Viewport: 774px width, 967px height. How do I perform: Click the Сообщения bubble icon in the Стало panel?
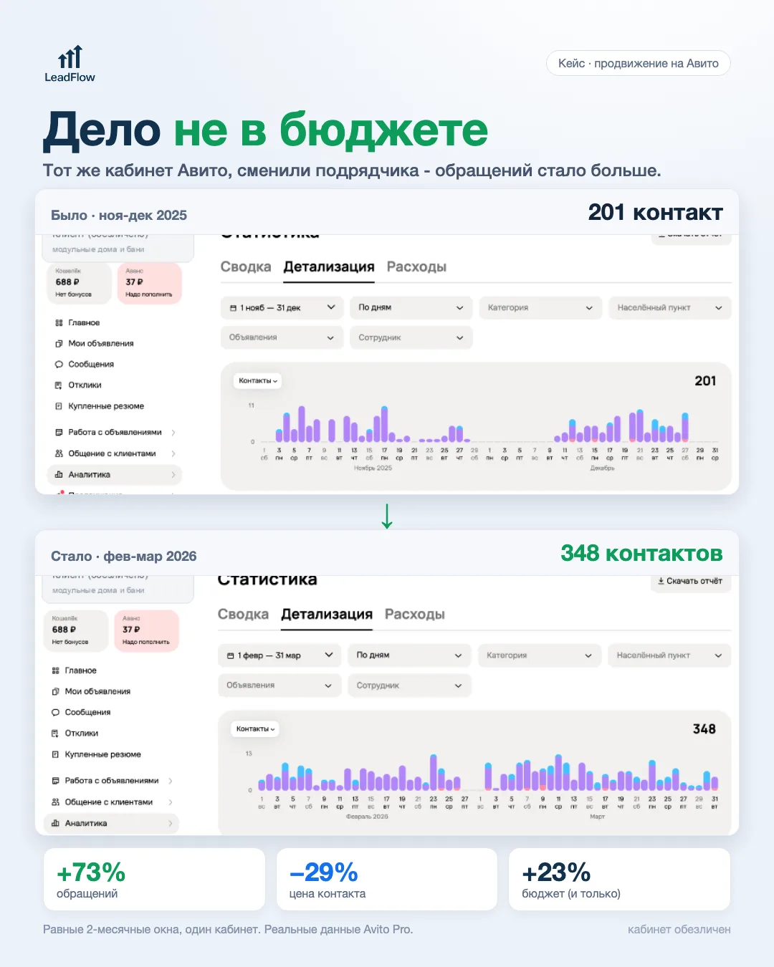tap(55, 712)
